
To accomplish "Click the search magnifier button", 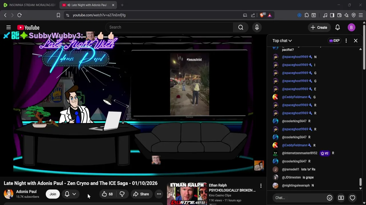I will 241,27.
